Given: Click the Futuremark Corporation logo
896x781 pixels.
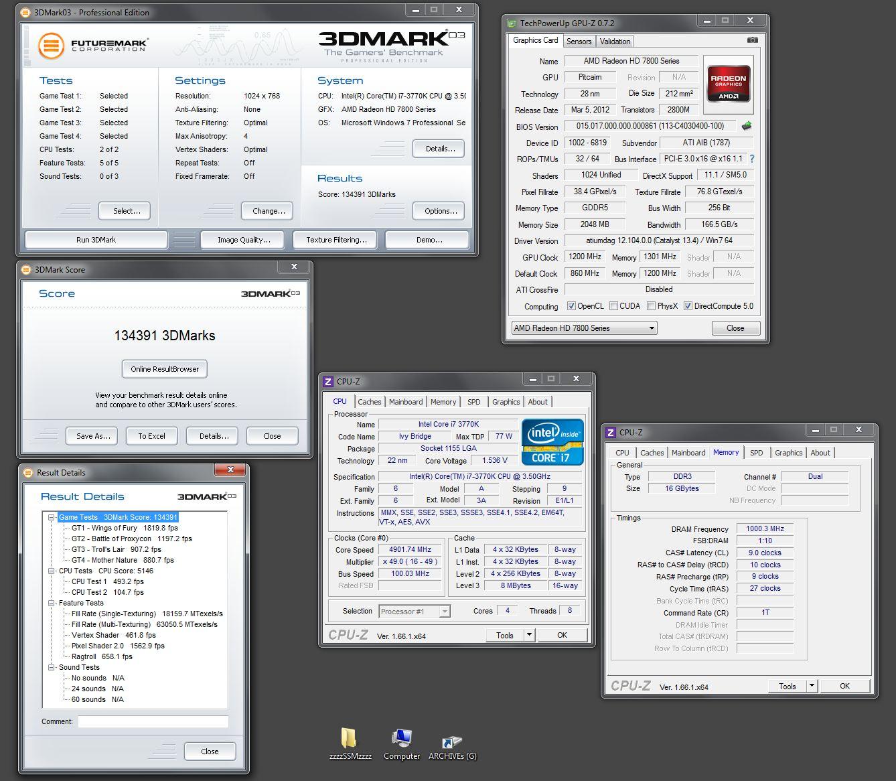Looking at the screenshot, I should [x=94, y=46].
